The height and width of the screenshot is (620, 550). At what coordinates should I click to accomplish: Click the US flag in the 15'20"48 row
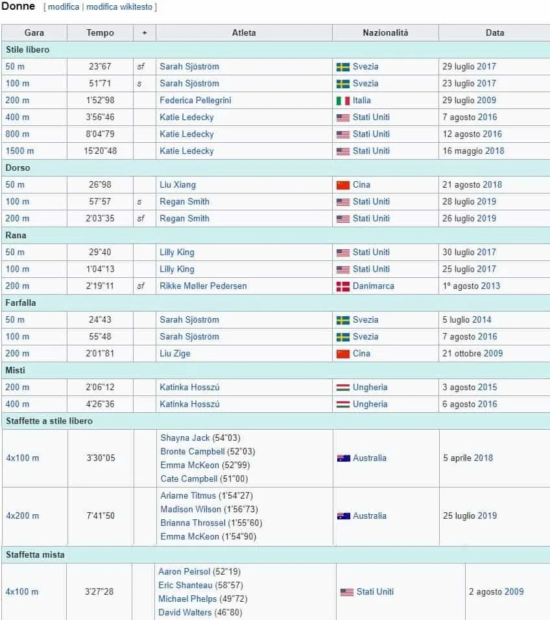tap(343, 151)
